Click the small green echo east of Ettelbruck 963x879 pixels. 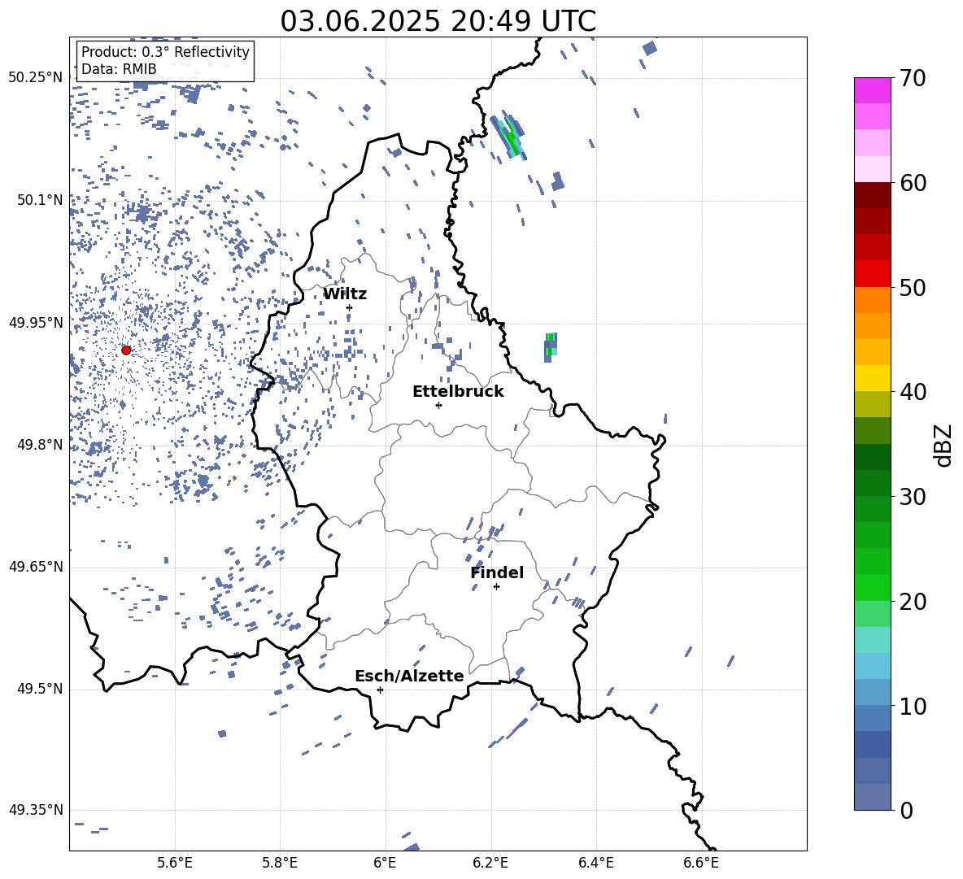[x=551, y=347]
